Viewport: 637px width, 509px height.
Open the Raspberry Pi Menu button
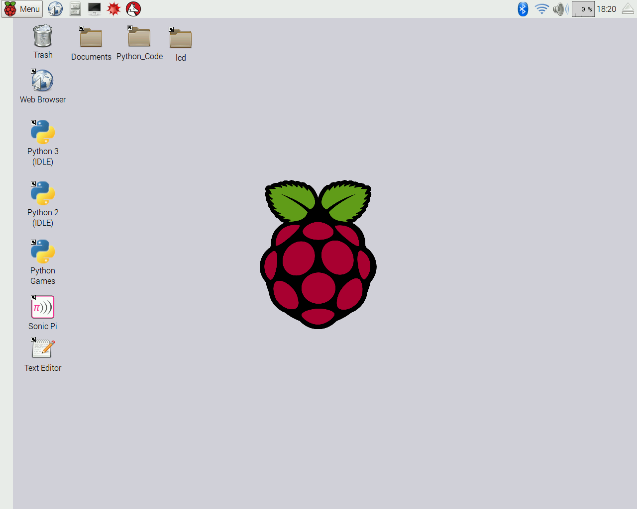click(x=22, y=9)
